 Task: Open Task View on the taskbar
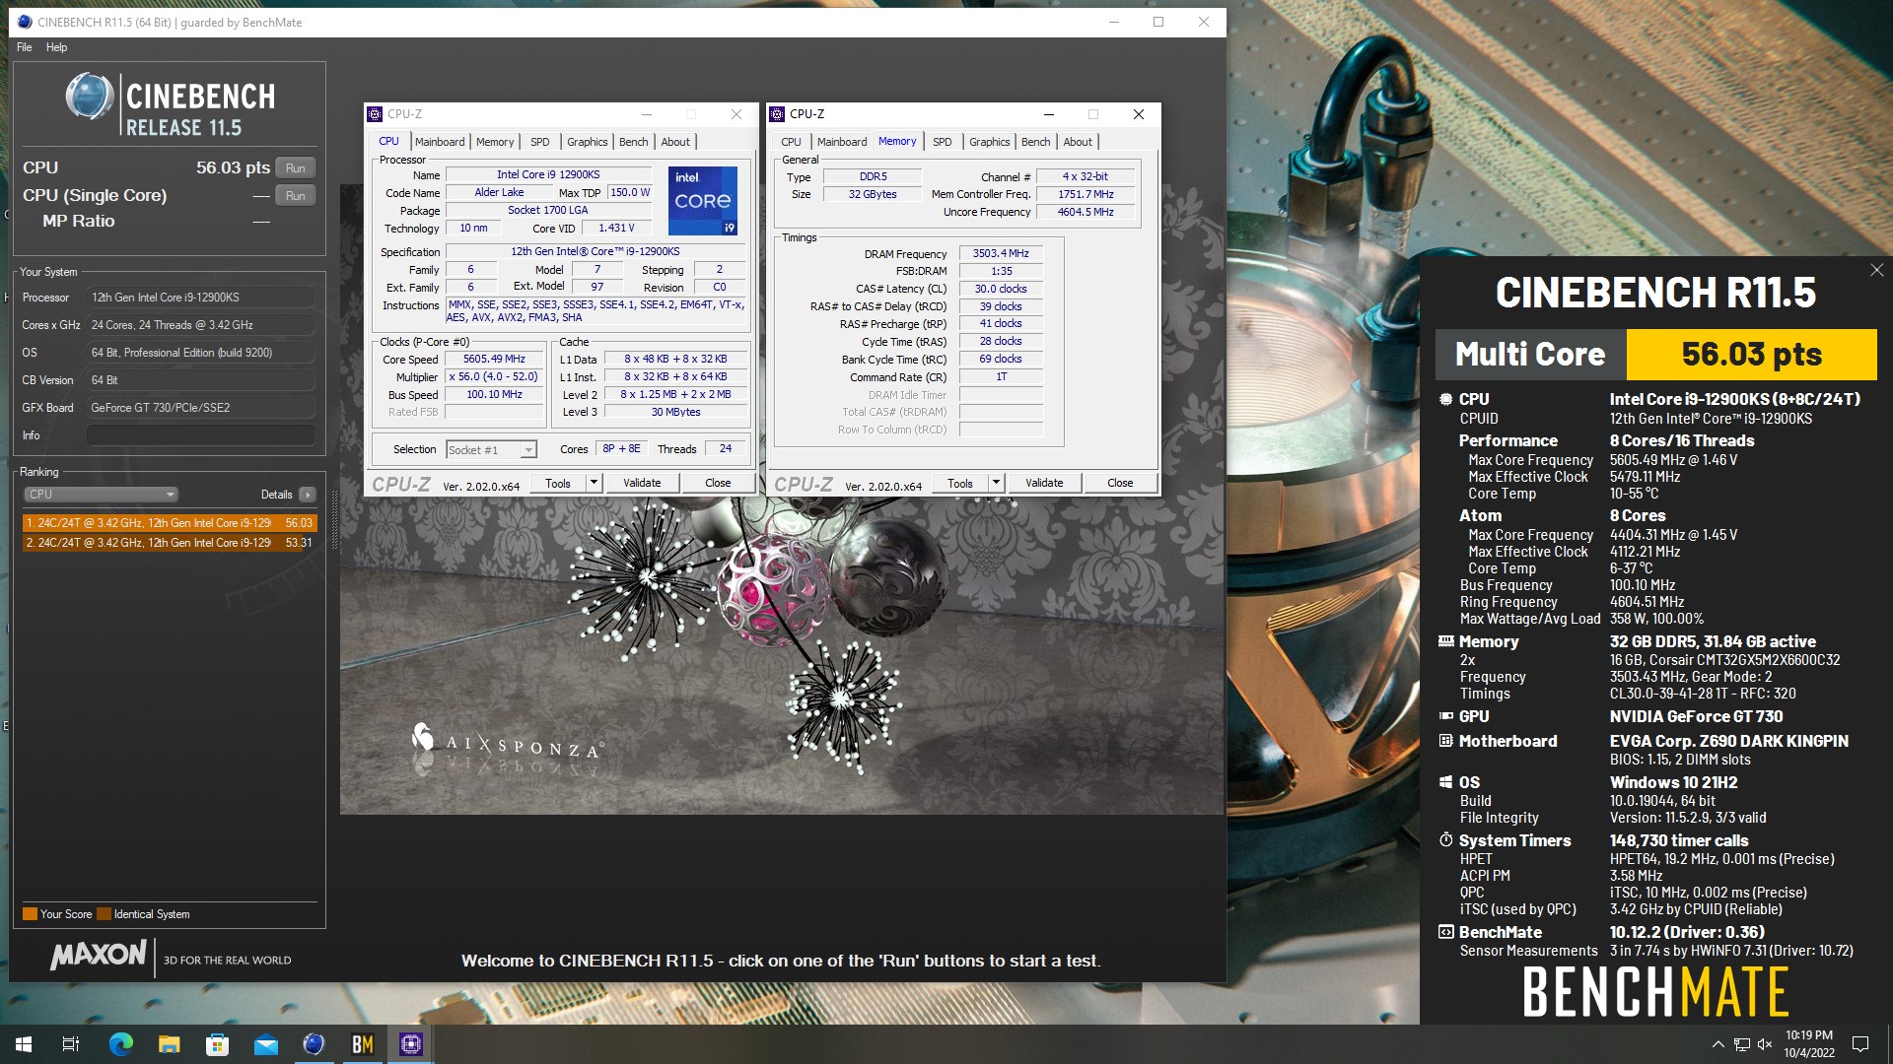click(x=71, y=1044)
